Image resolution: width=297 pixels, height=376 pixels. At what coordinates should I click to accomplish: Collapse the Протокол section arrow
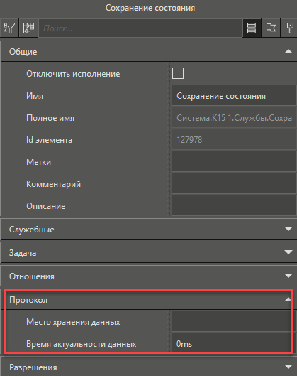288,299
